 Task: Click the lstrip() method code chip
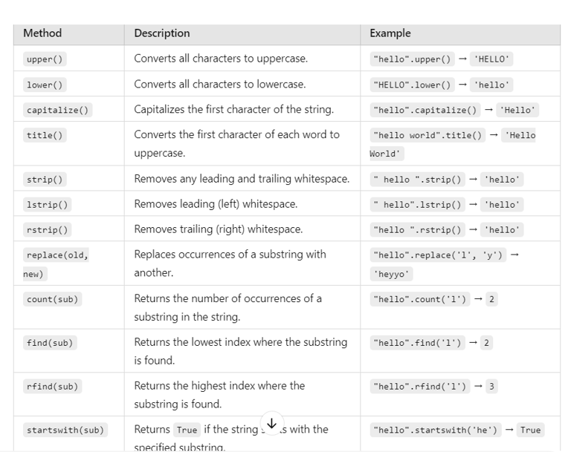(48, 204)
